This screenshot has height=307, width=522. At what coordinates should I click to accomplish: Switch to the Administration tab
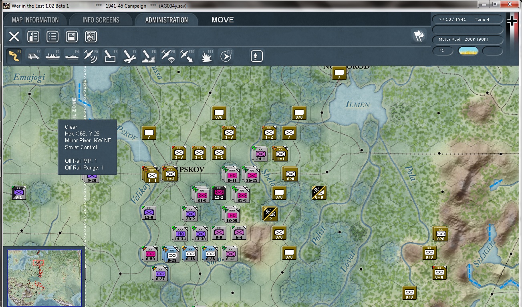click(x=167, y=20)
